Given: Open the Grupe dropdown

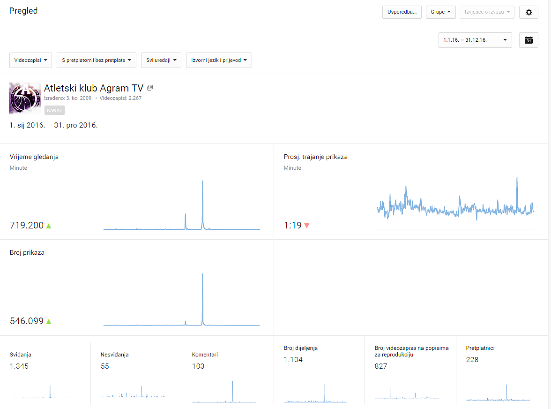Looking at the screenshot, I should [x=440, y=12].
